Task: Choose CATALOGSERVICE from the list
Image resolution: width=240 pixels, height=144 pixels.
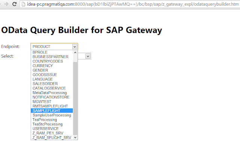Action: [52, 88]
